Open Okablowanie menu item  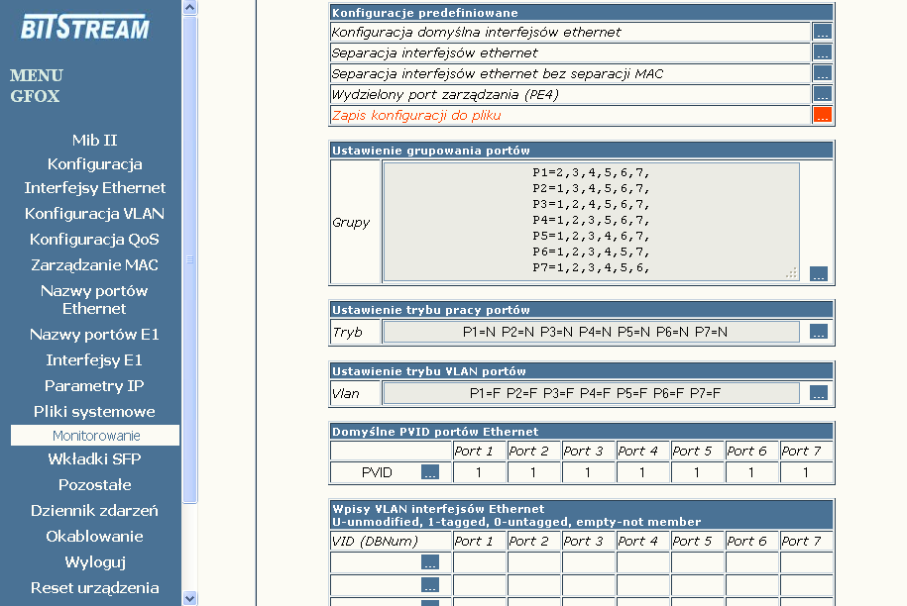pos(95,536)
